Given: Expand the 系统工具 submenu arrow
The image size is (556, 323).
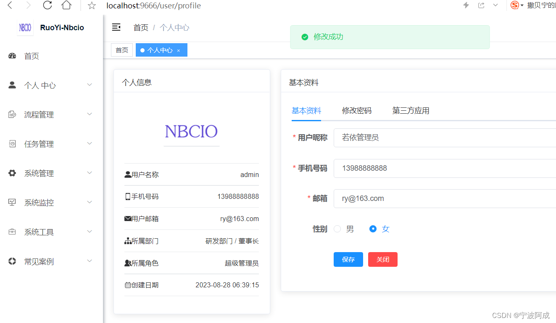Looking at the screenshot, I should (90, 232).
